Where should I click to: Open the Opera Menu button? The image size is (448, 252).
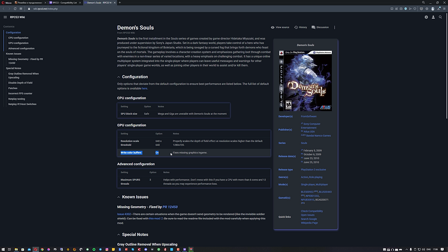(6, 3)
